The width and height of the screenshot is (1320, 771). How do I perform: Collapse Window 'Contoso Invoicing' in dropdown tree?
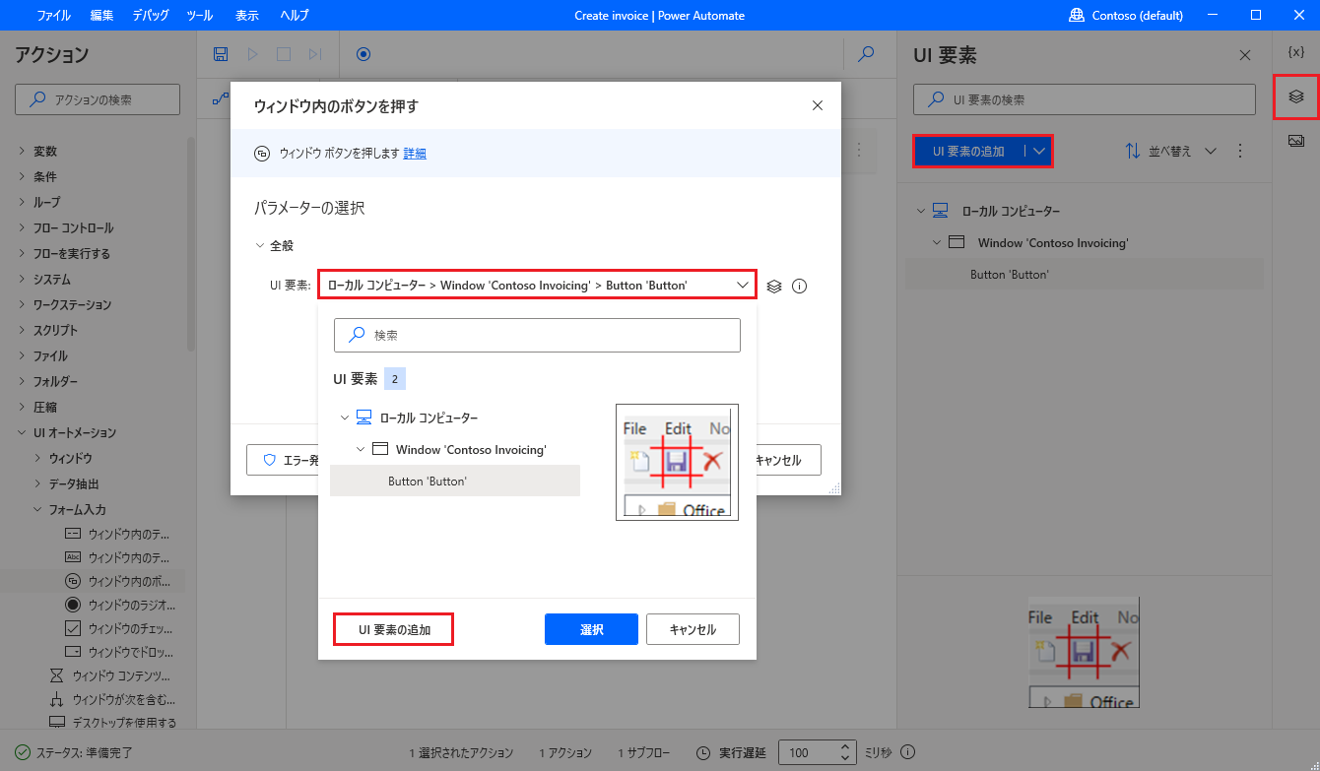(x=361, y=449)
